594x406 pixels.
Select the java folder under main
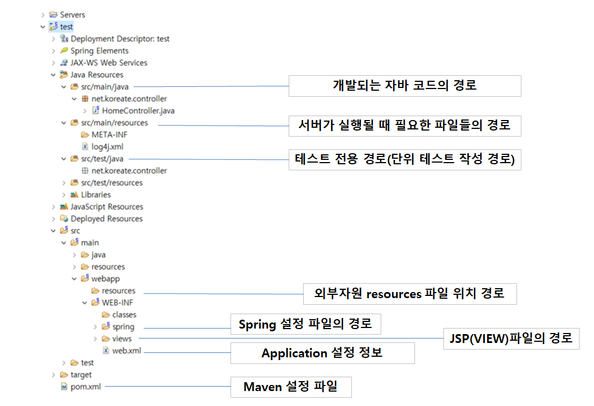pos(99,255)
